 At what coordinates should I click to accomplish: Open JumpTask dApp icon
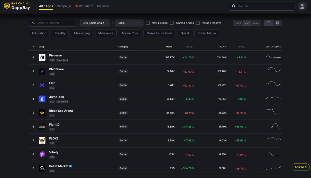coord(42,99)
